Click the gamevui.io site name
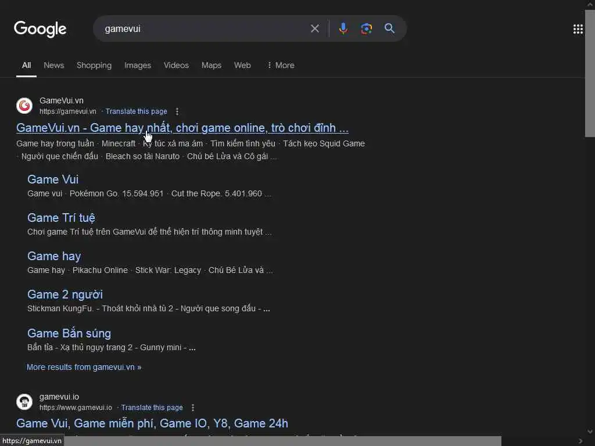Image resolution: width=595 pixels, height=446 pixels. click(x=59, y=397)
